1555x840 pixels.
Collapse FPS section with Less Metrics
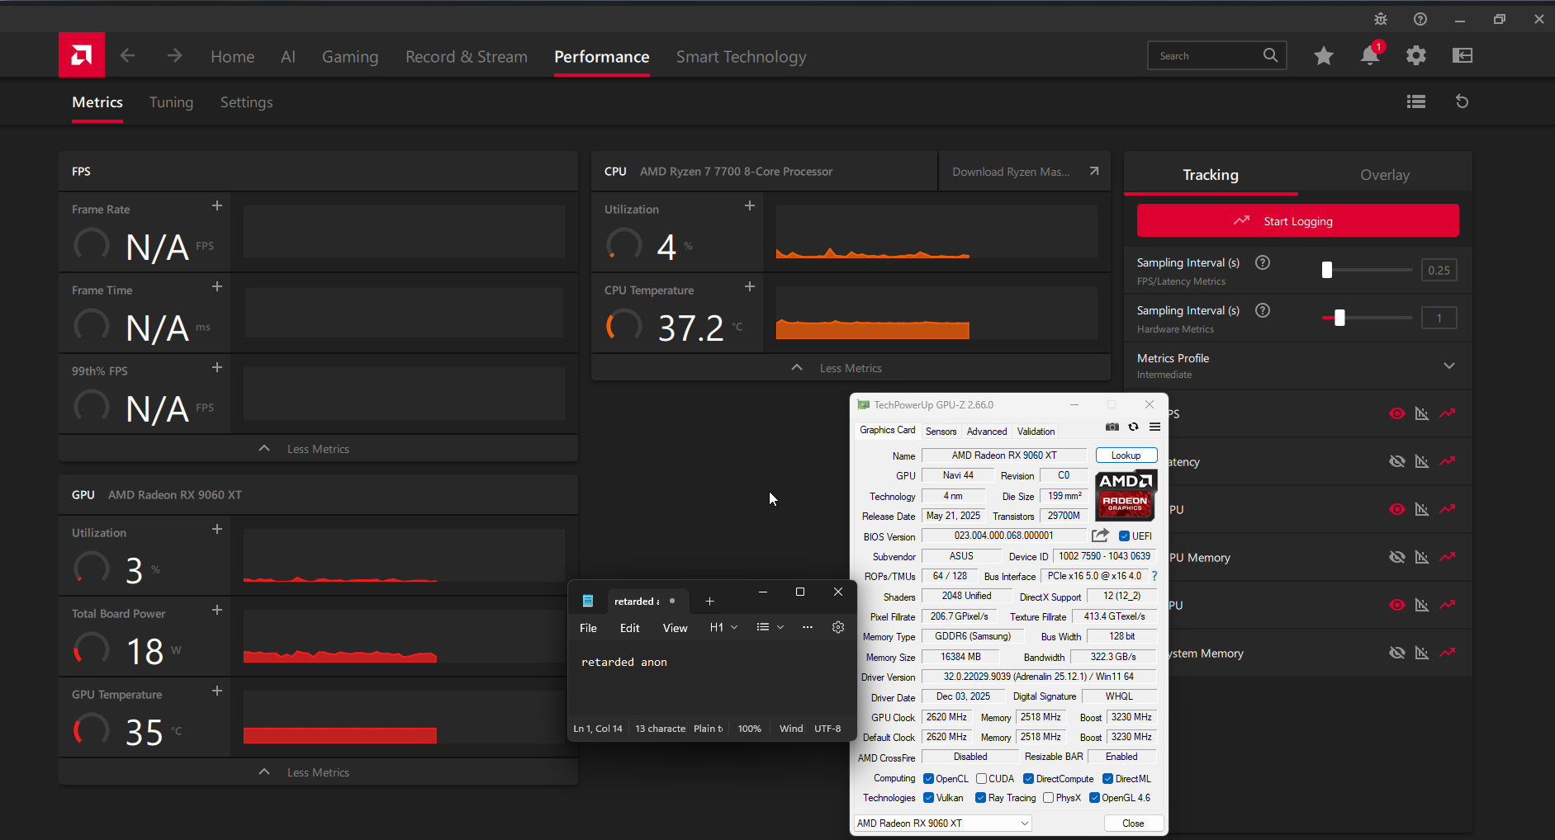318,448
